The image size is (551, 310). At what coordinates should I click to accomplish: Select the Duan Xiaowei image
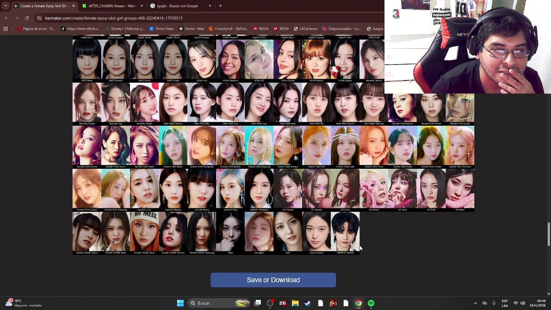[x=316, y=233]
